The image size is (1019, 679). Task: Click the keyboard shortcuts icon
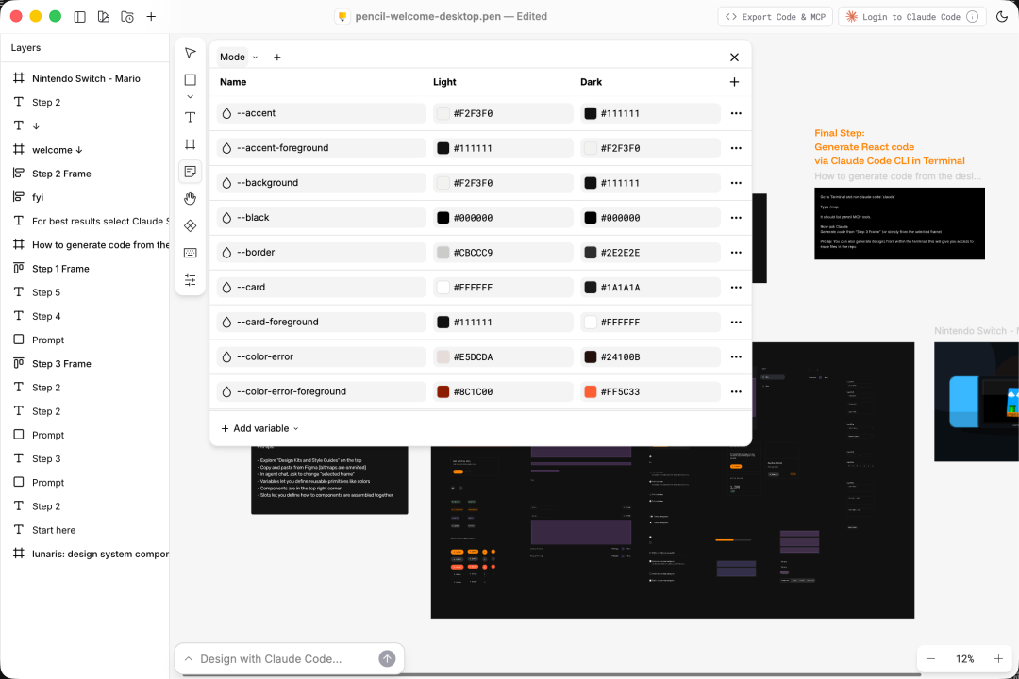pos(190,253)
